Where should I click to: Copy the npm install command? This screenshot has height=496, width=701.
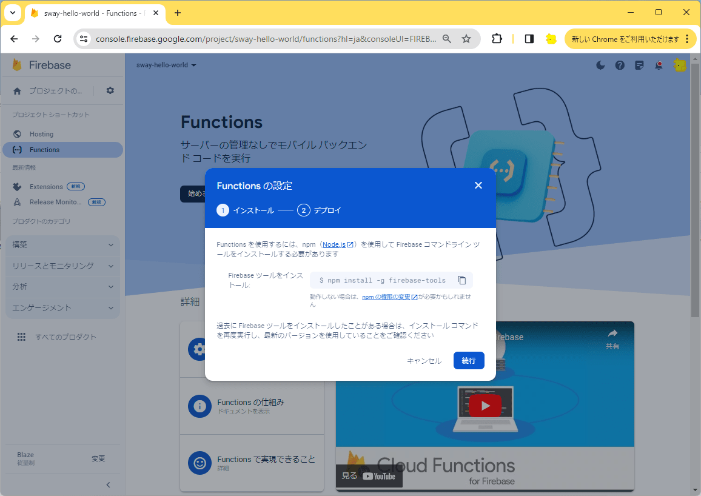click(462, 280)
